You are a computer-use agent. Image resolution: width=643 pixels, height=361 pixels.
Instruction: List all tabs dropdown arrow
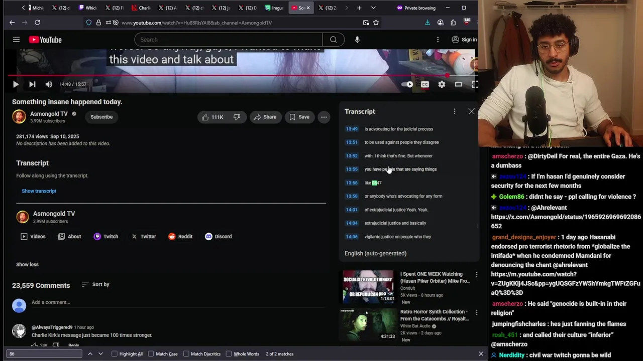point(373,8)
